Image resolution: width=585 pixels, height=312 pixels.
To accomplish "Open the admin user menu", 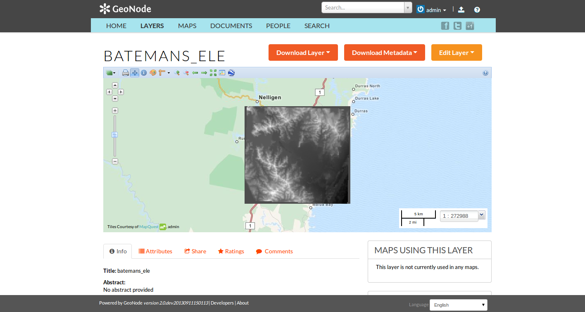I will click(x=436, y=10).
